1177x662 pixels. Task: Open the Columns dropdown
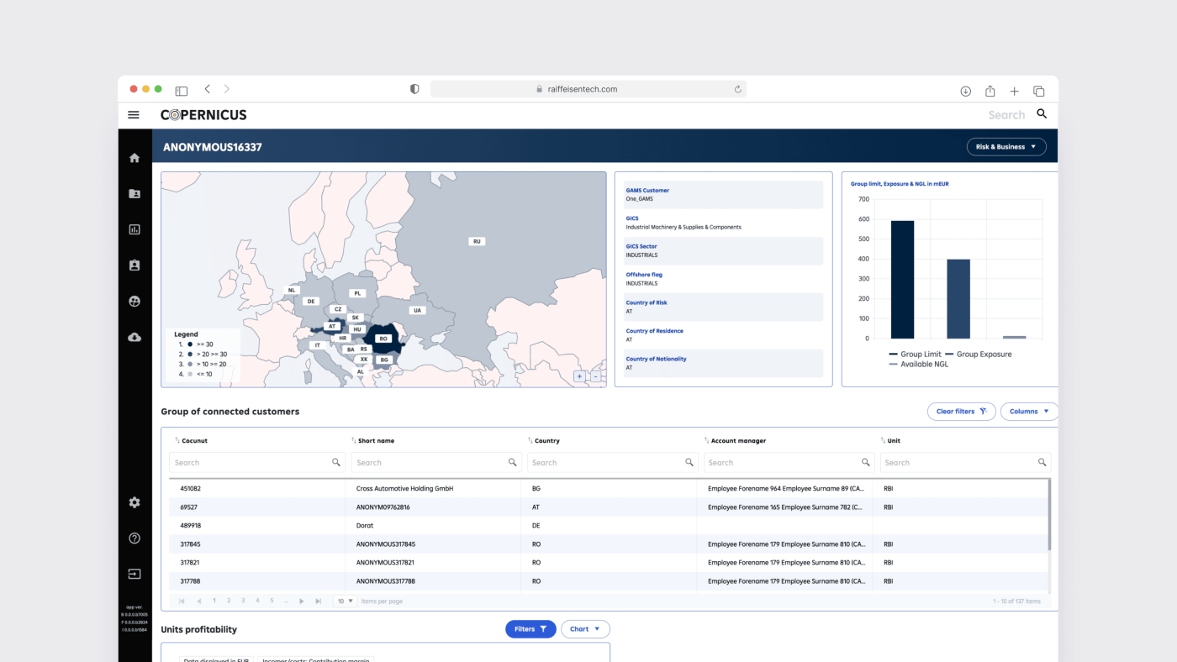[1029, 412]
